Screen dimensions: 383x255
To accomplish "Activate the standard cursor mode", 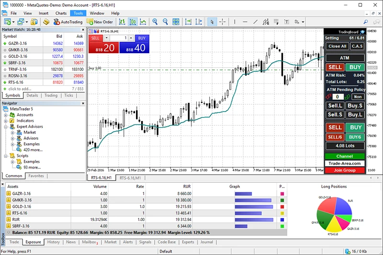I will tap(212, 22).
